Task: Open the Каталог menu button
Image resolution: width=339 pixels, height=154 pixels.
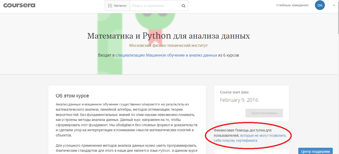Action: [117, 6]
